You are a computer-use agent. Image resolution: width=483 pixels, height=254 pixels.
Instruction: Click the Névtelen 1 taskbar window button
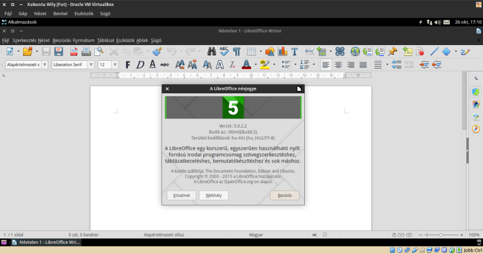tap(46, 243)
